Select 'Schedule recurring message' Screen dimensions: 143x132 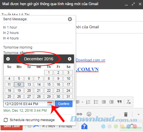32,120
